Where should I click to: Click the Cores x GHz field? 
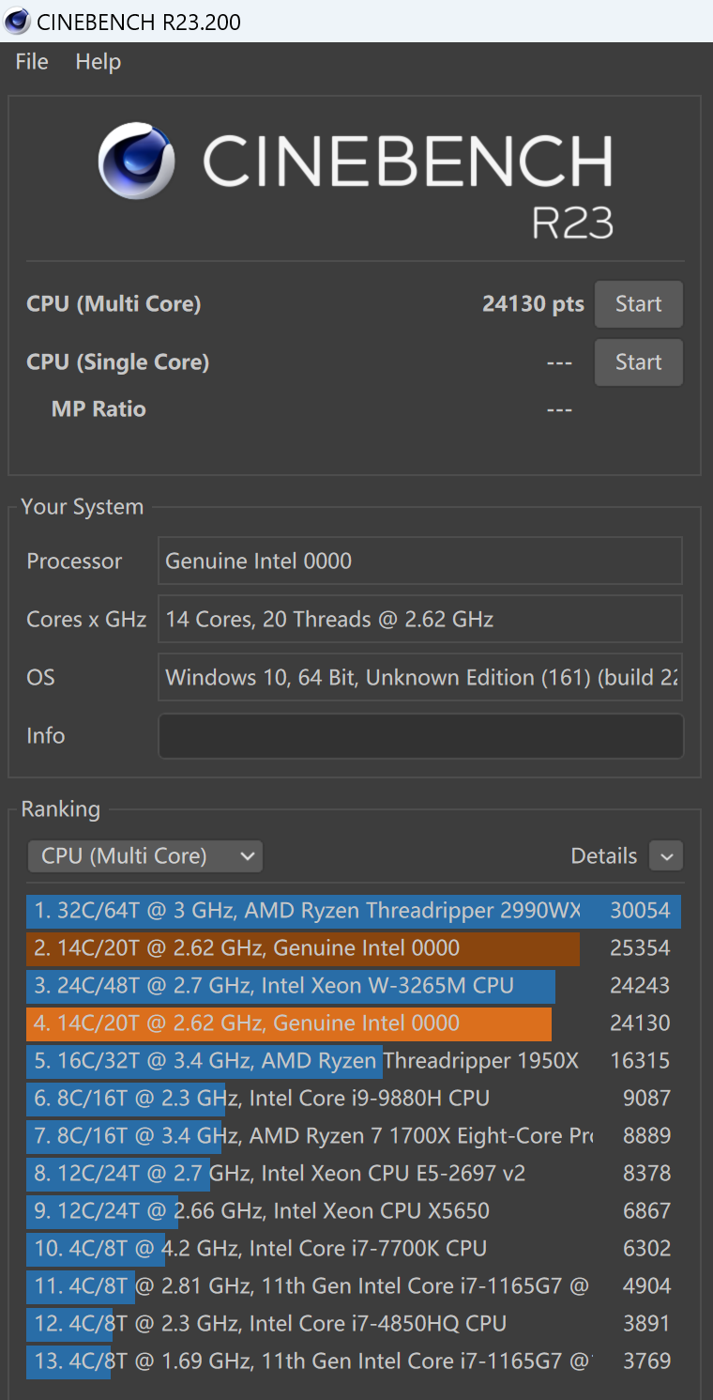point(419,620)
